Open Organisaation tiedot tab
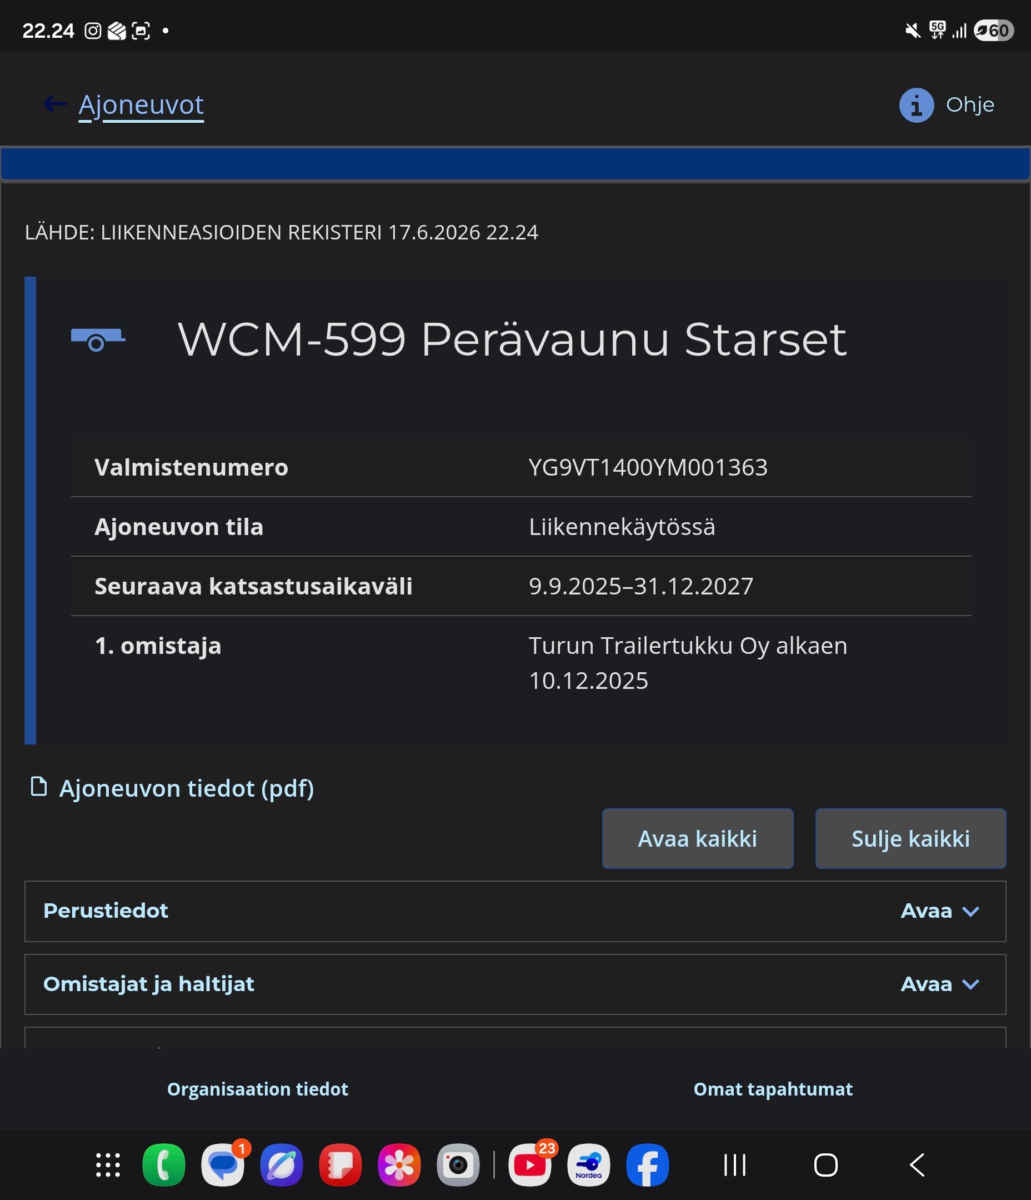 [258, 1089]
